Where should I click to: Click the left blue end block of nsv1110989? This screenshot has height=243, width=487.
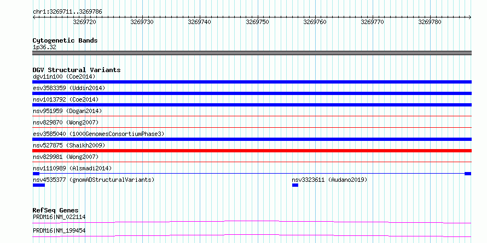[x=36, y=174]
